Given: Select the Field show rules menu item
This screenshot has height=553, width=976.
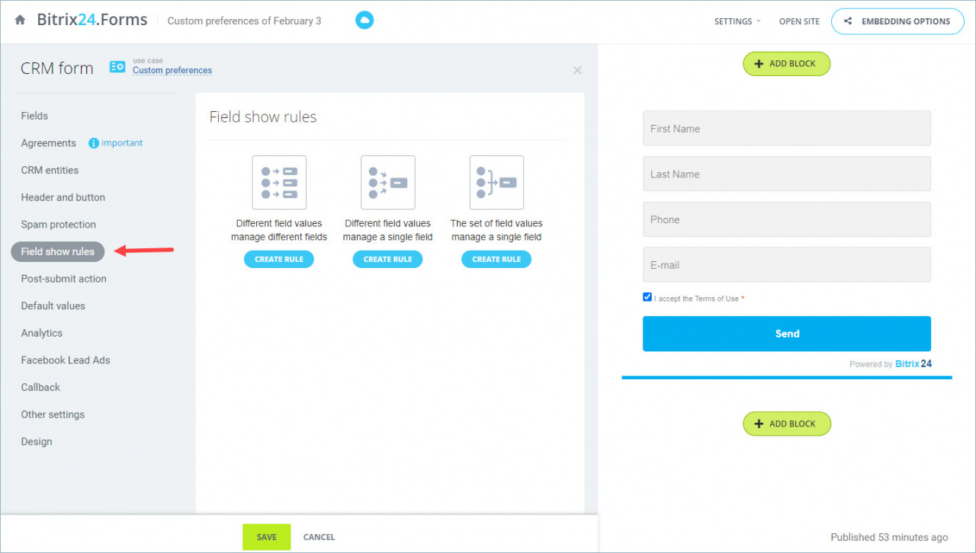Looking at the screenshot, I should coord(58,251).
